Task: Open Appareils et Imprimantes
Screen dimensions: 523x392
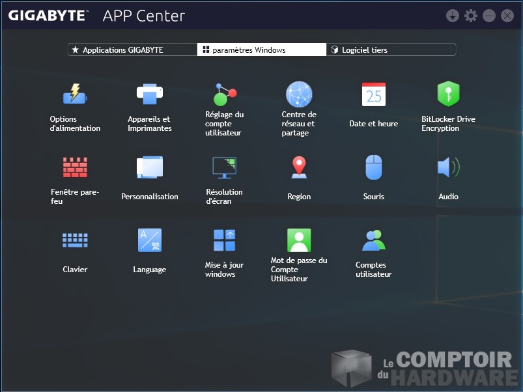Action: point(149,94)
